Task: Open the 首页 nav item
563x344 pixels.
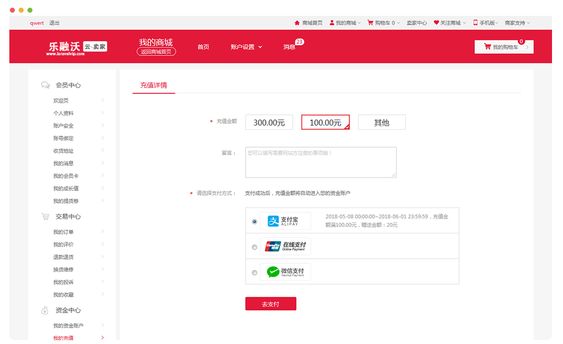Action: (x=203, y=47)
